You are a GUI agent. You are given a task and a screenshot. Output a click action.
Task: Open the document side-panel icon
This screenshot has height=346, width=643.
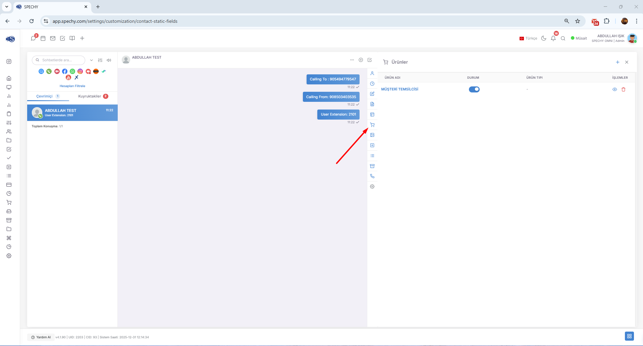pyautogui.click(x=372, y=104)
